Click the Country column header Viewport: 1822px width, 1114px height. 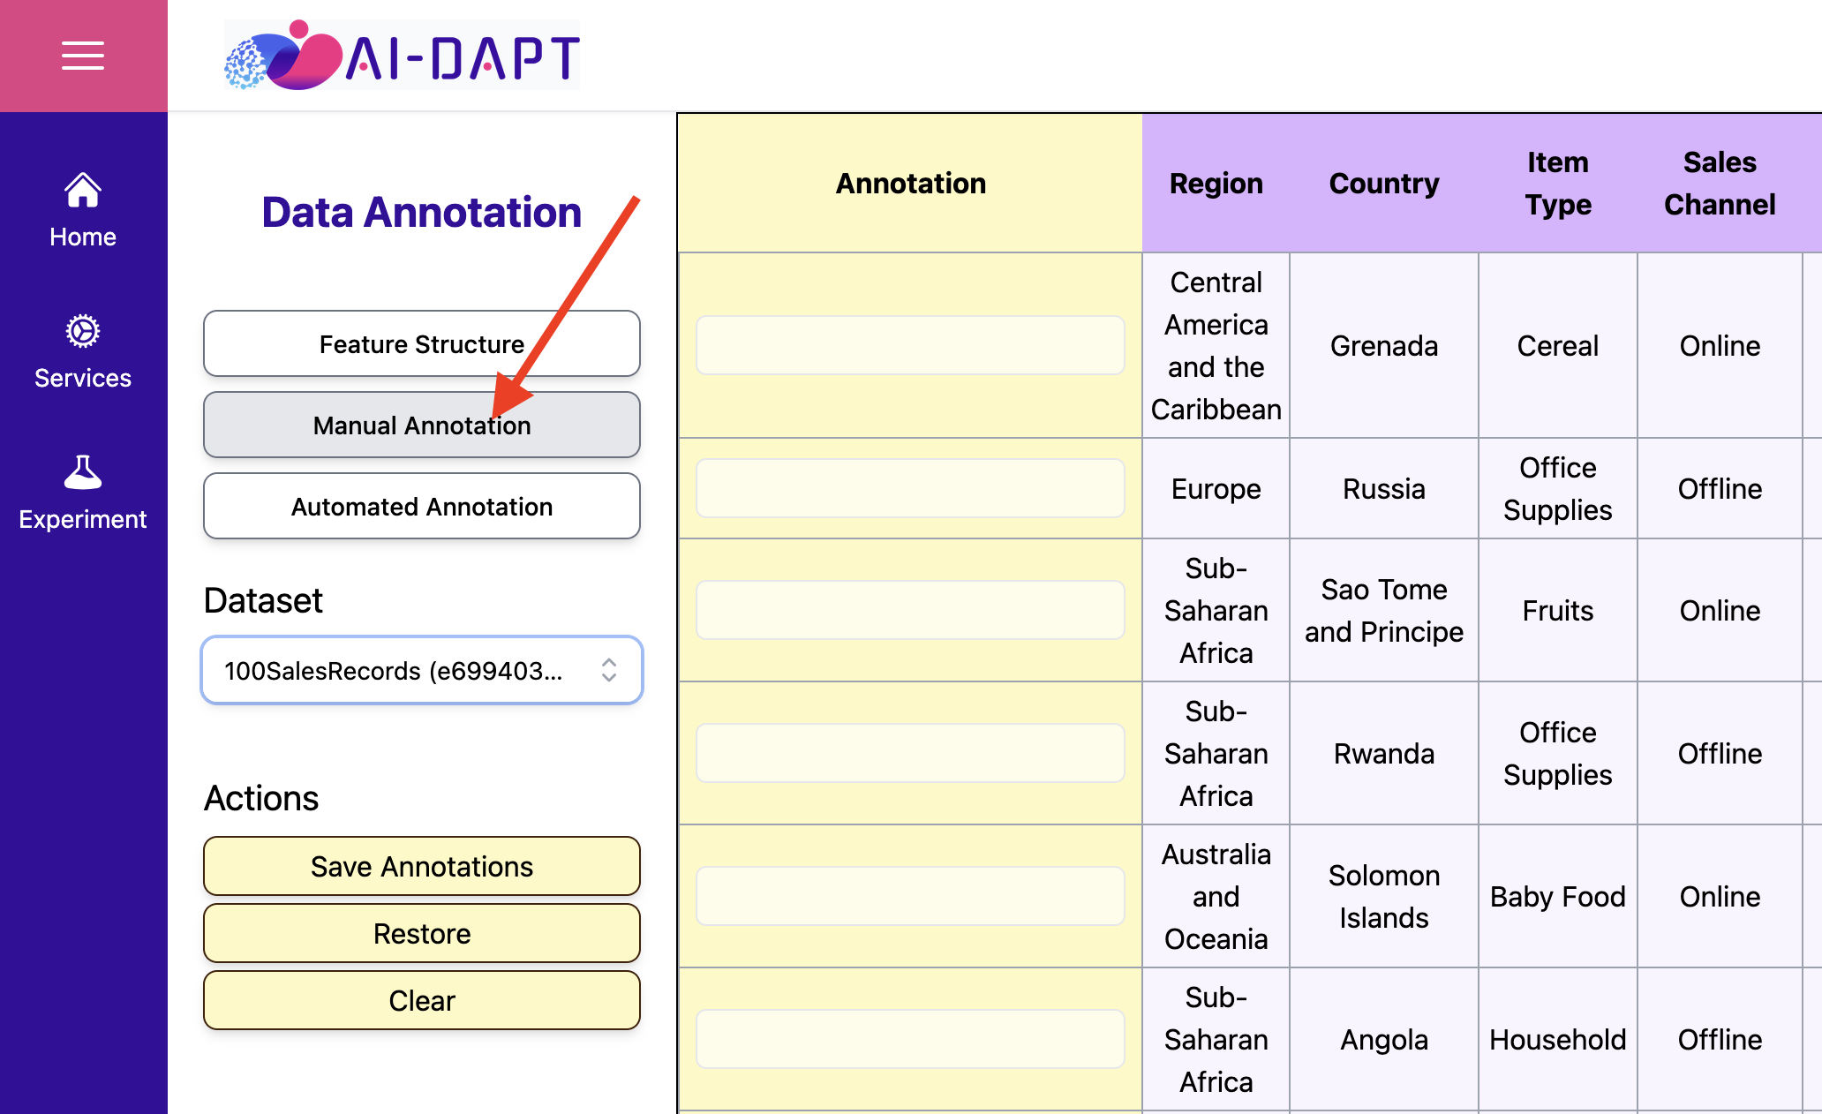coord(1384,183)
